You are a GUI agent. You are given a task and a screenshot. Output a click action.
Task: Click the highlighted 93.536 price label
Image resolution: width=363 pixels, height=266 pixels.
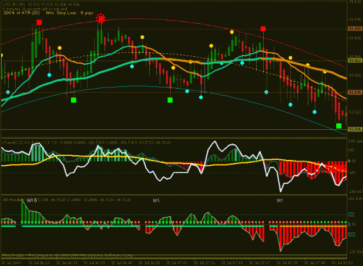coord(355,92)
